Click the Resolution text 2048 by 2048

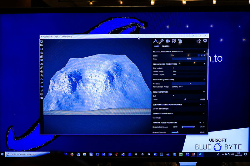coord(177,87)
